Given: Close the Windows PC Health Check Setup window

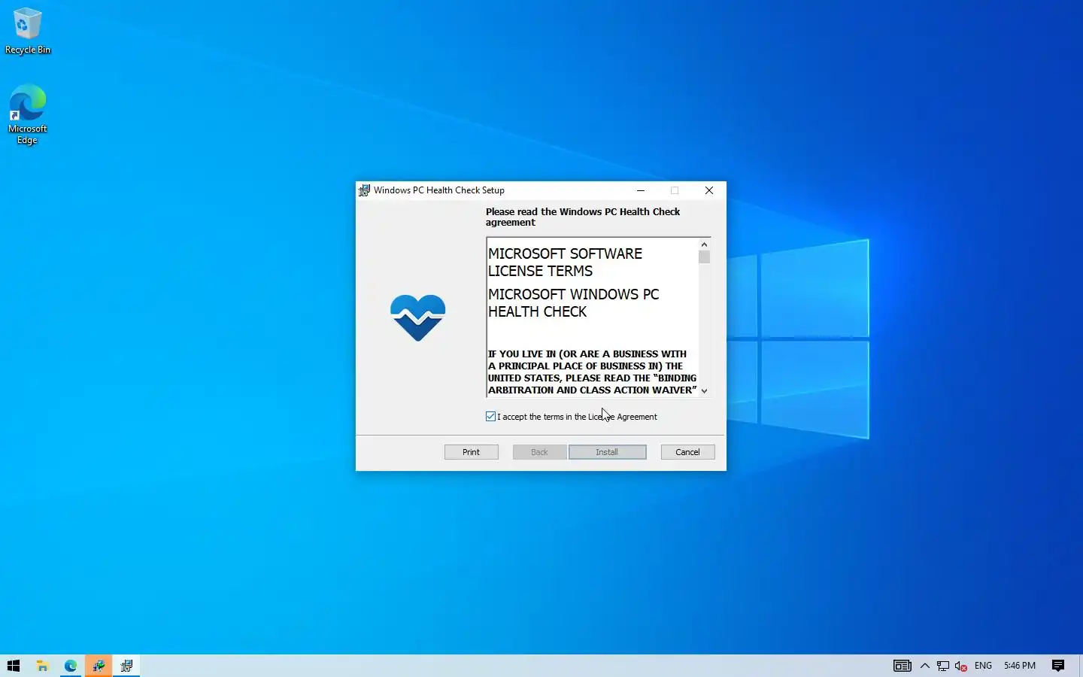Looking at the screenshot, I should click(709, 190).
